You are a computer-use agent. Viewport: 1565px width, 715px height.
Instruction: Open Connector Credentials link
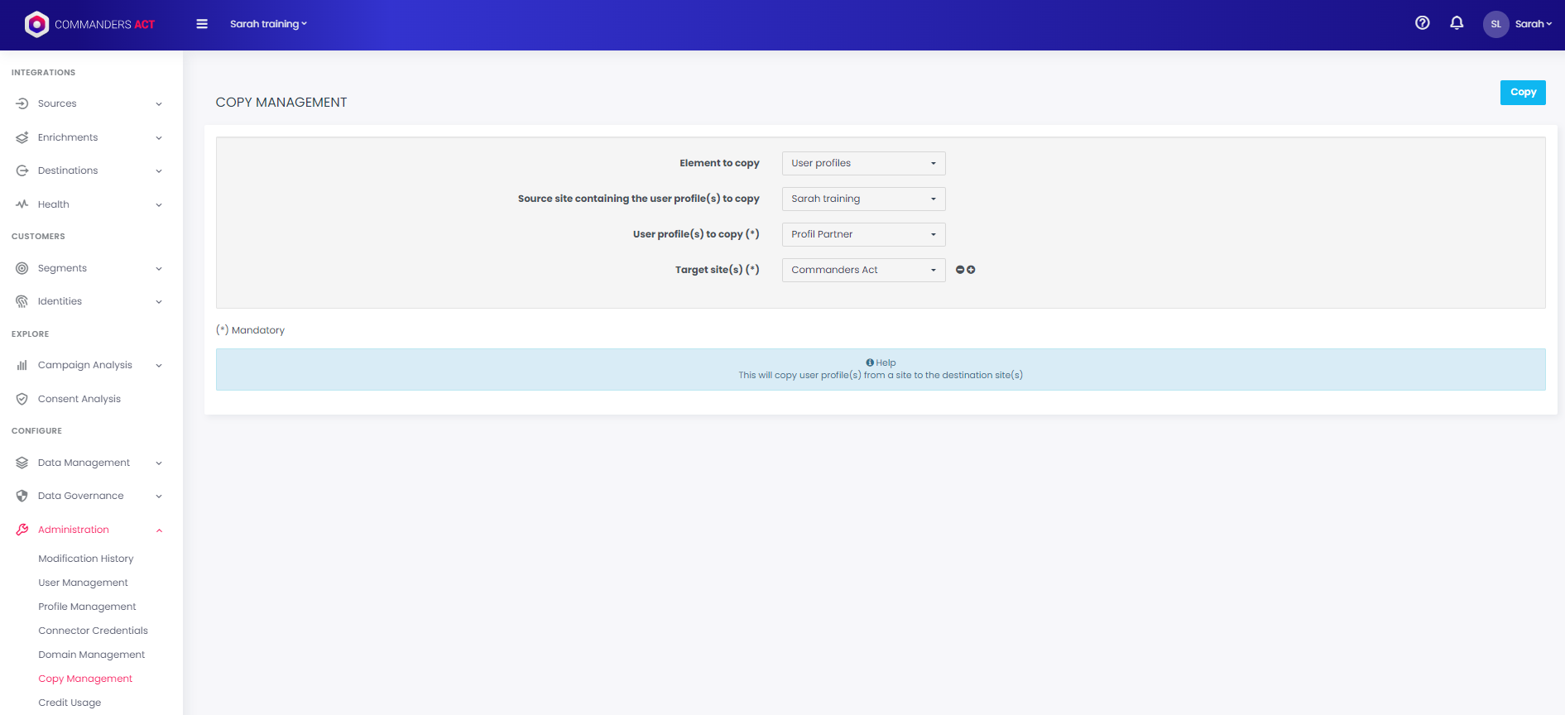click(x=93, y=631)
